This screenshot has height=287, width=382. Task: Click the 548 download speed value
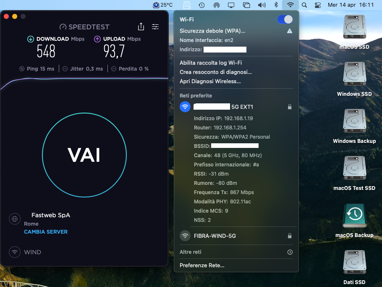[x=46, y=51]
